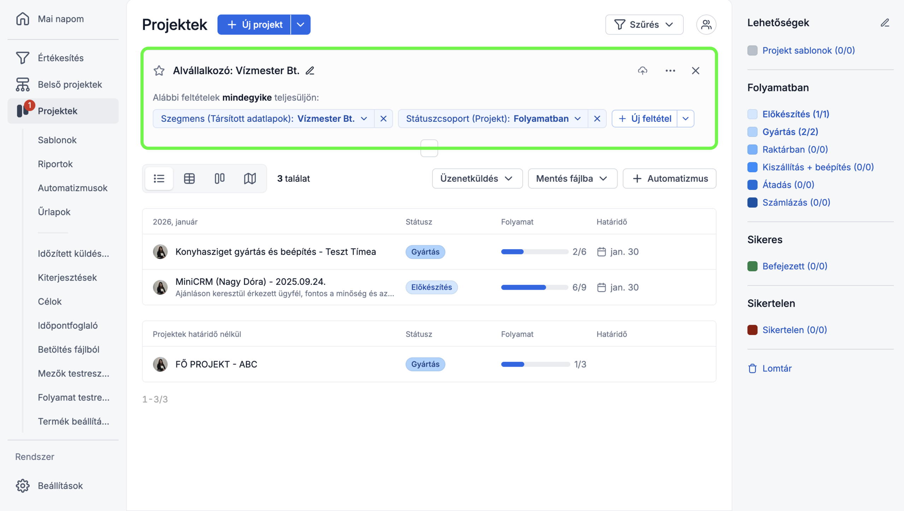This screenshot has width=904, height=511.
Task: Go to Értékesítés in sidebar
Action: pyautogui.click(x=61, y=58)
